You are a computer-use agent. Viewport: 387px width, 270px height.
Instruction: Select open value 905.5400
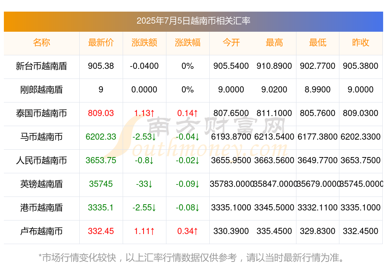[x=231, y=66]
